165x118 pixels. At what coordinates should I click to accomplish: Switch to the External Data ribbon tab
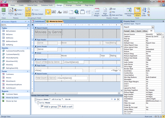pyautogui.click(x=32, y=5)
